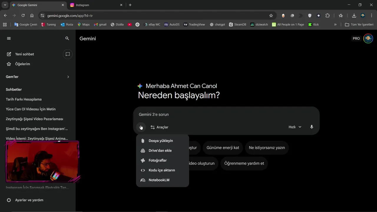Switch to the Google Gemini tab

(38, 5)
